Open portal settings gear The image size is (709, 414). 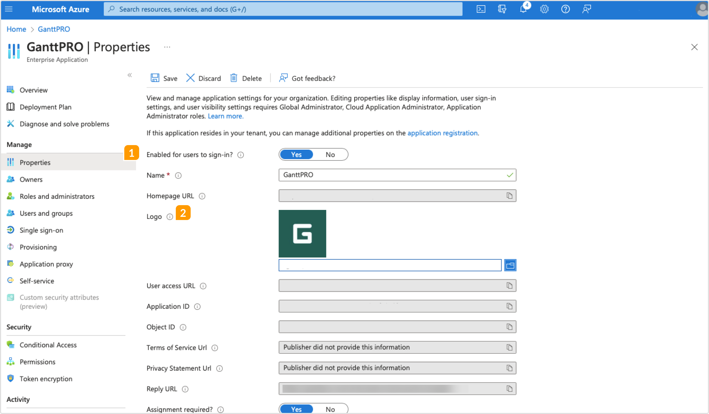point(544,9)
